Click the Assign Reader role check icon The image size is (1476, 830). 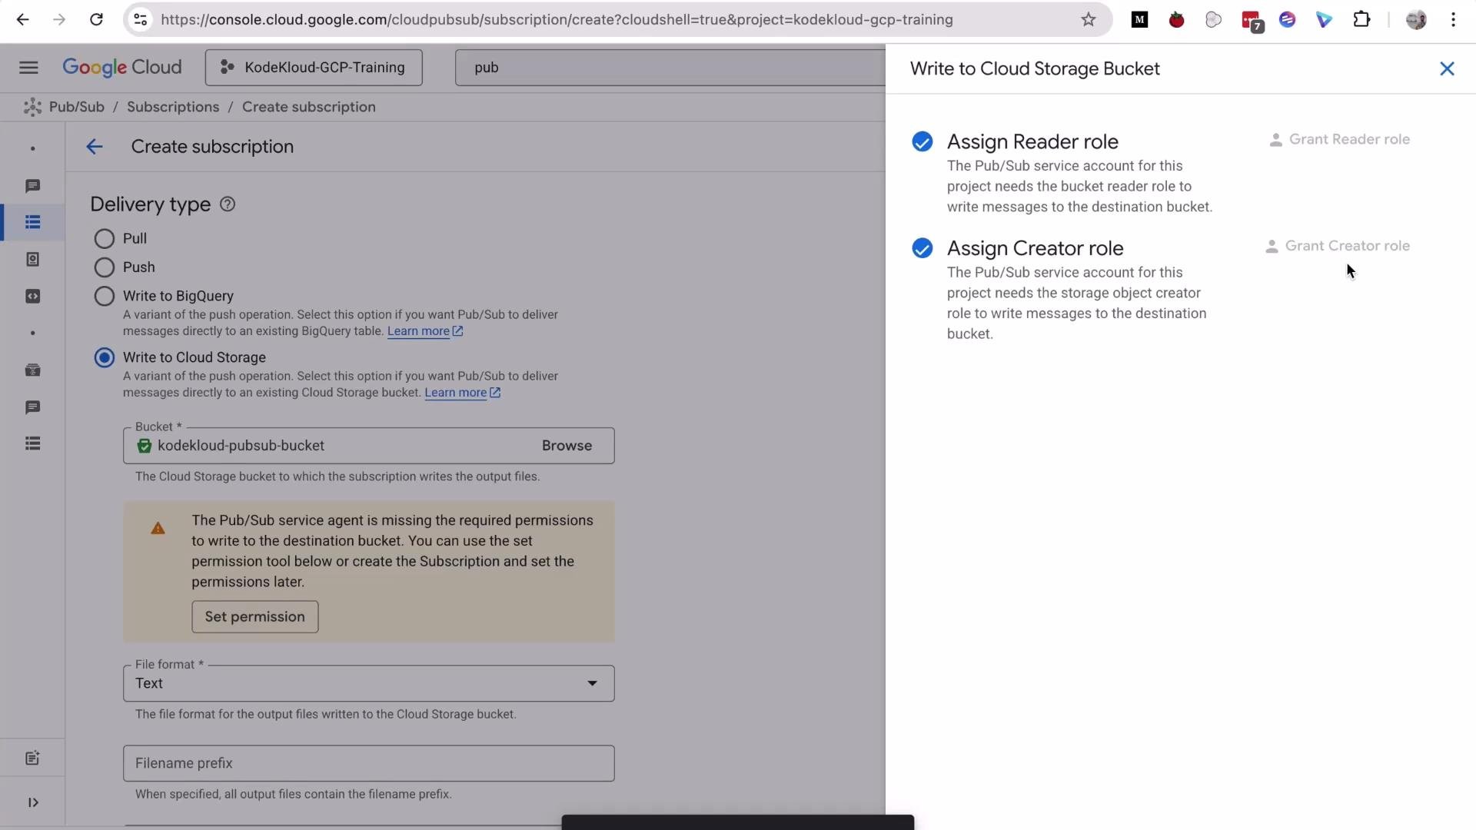click(x=922, y=142)
